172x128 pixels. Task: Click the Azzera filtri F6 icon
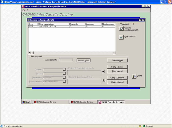tap(121, 37)
